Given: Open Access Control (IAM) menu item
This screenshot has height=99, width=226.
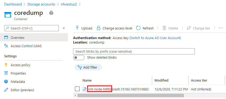Looking at the screenshot, I should coord(23,46).
